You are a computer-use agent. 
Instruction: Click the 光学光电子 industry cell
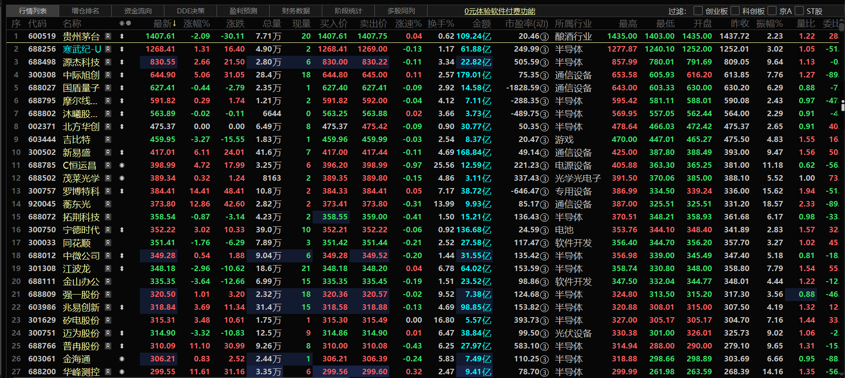click(578, 178)
